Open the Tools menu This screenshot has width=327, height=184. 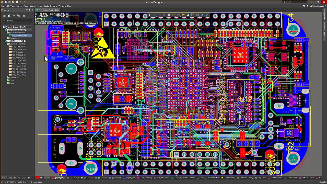tap(40, 6)
